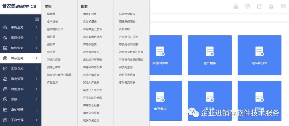This screenshot has height=126, width=289.
Task: Open the 生产模板 tile
Action: 210,55
